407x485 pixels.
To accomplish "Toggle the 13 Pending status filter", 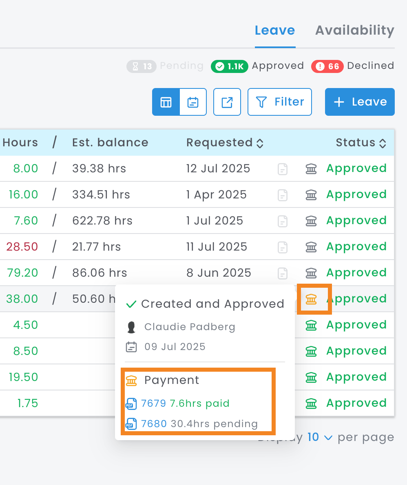I will (165, 66).
